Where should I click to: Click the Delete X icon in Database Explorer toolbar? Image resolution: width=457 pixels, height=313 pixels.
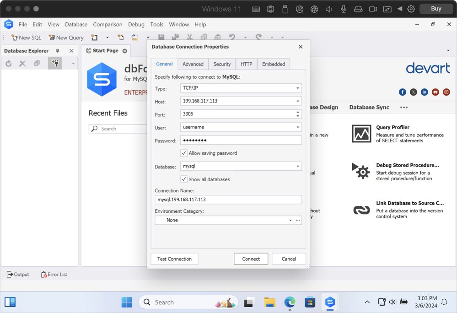22,63
